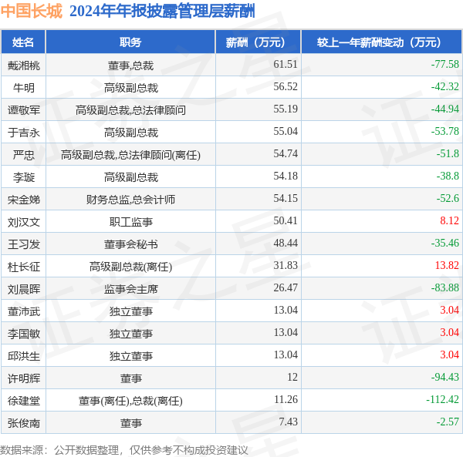Select the name 杜长征

pyautogui.click(x=24, y=267)
